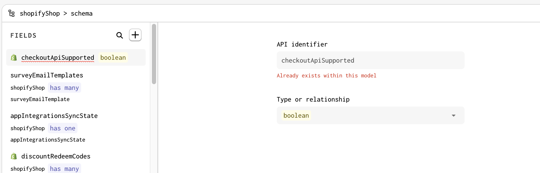The width and height of the screenshot is (540, 173).
Task: Click the dropdown arrow in type selector
Action: [453, 116]
